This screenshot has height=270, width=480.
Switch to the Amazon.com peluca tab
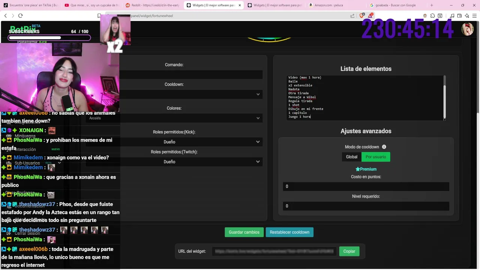[x=336, y=5]
